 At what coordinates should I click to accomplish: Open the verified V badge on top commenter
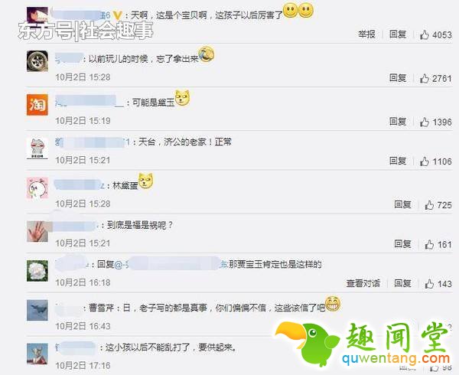[x=117, y=15]
